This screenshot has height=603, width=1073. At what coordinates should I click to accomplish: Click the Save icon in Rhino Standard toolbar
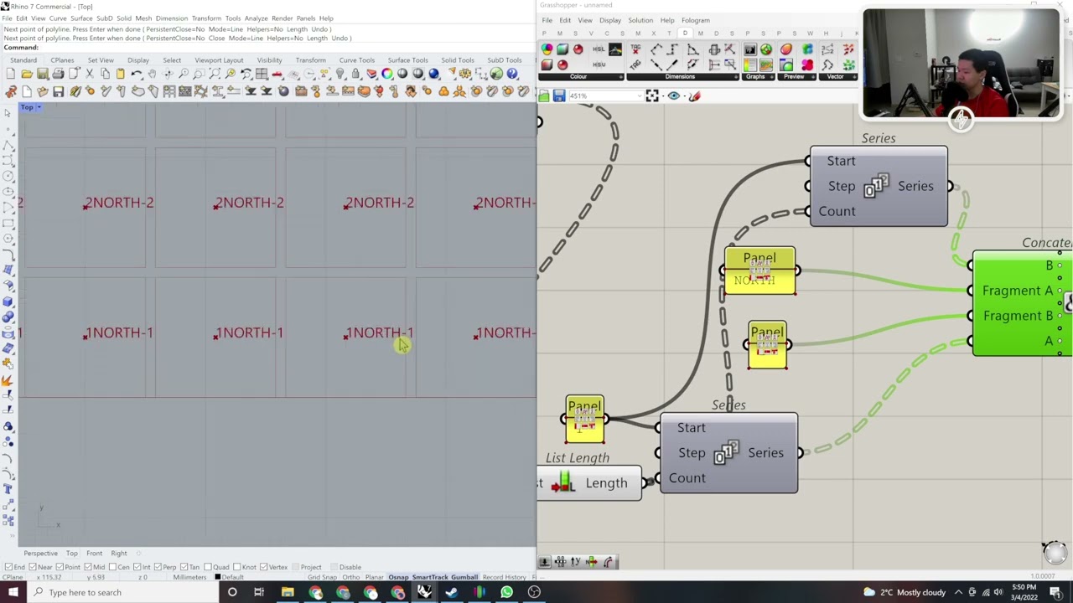(43, 74)
